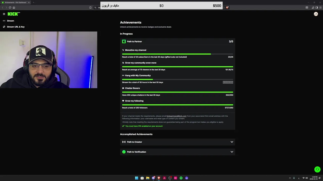Viewport: 323px width, 181px height.
Task: Click the 532/250 unique chatters value
Action: tap(229, 95)
